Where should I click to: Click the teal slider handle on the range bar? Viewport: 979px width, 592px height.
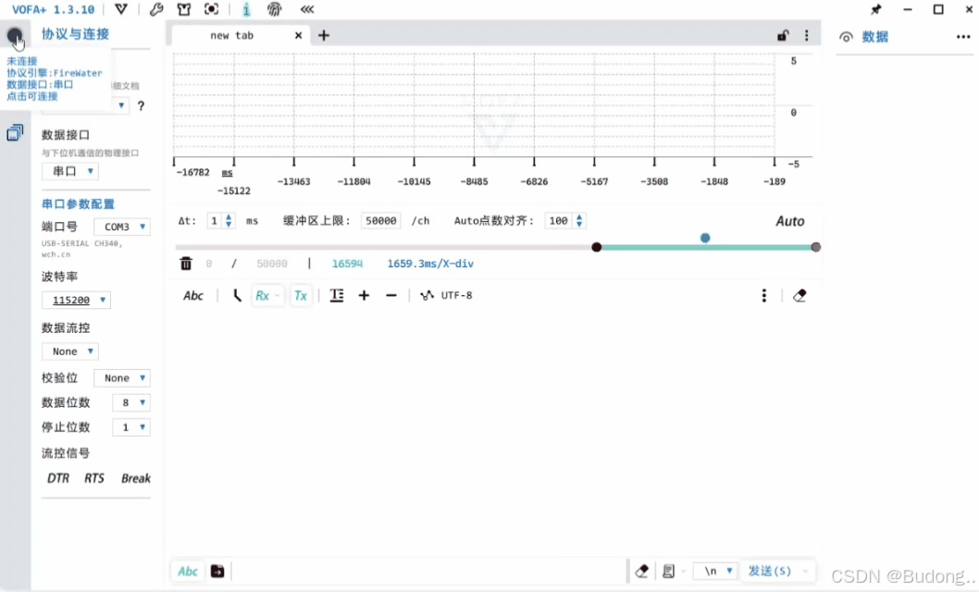tap(705, 238)
